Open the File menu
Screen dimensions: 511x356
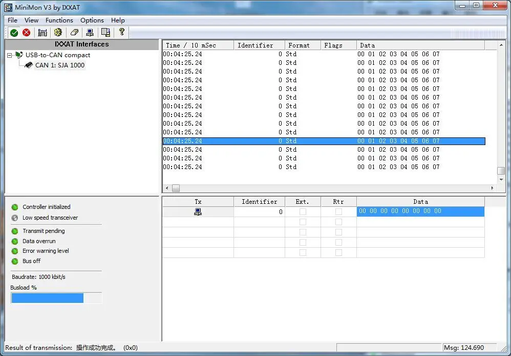pos(12,20)
